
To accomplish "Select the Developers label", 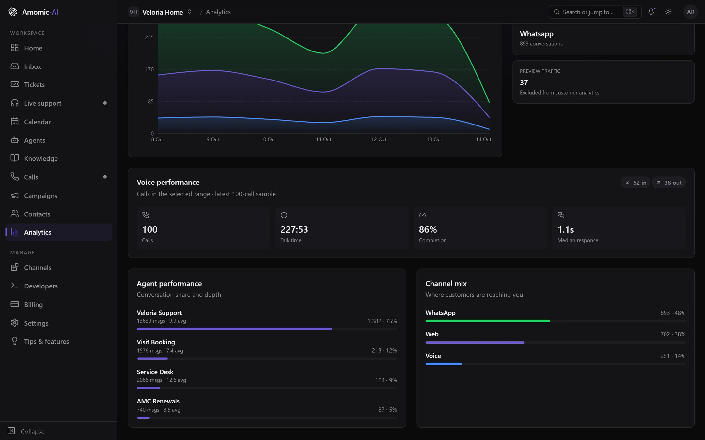I will 41,286.
